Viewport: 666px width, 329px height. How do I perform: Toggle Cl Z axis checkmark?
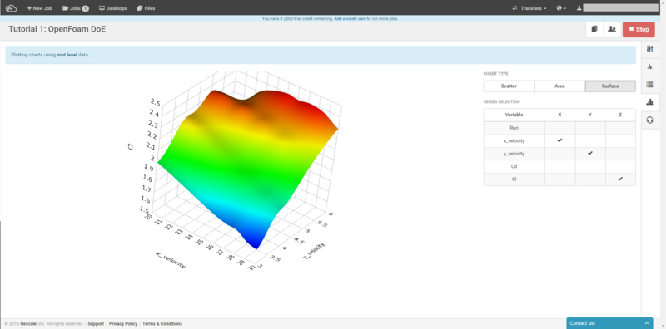[x=620, y=179]
